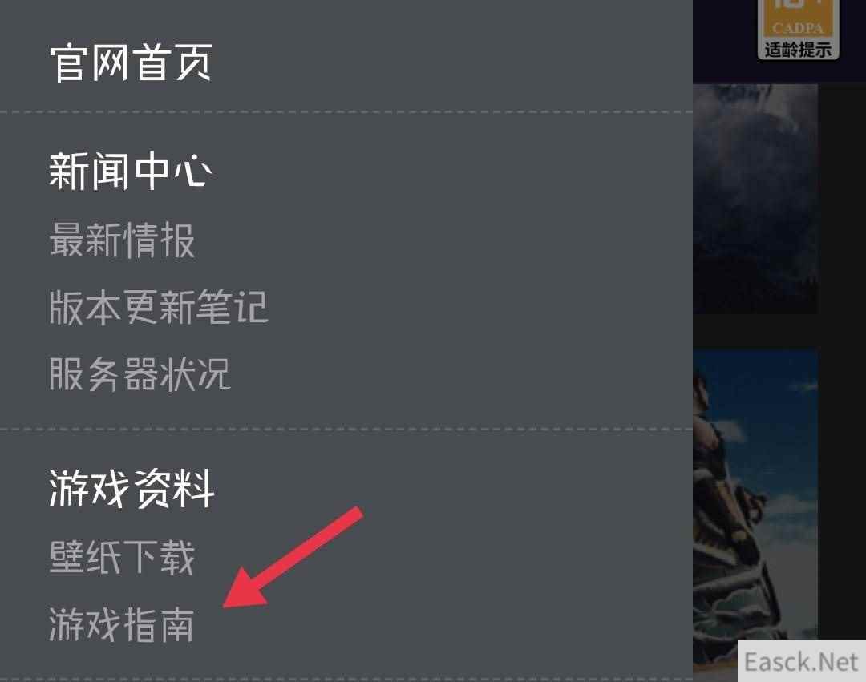
Task: Click the dark header bar beside CADPA badge
Action: click(x=725, y=41)
